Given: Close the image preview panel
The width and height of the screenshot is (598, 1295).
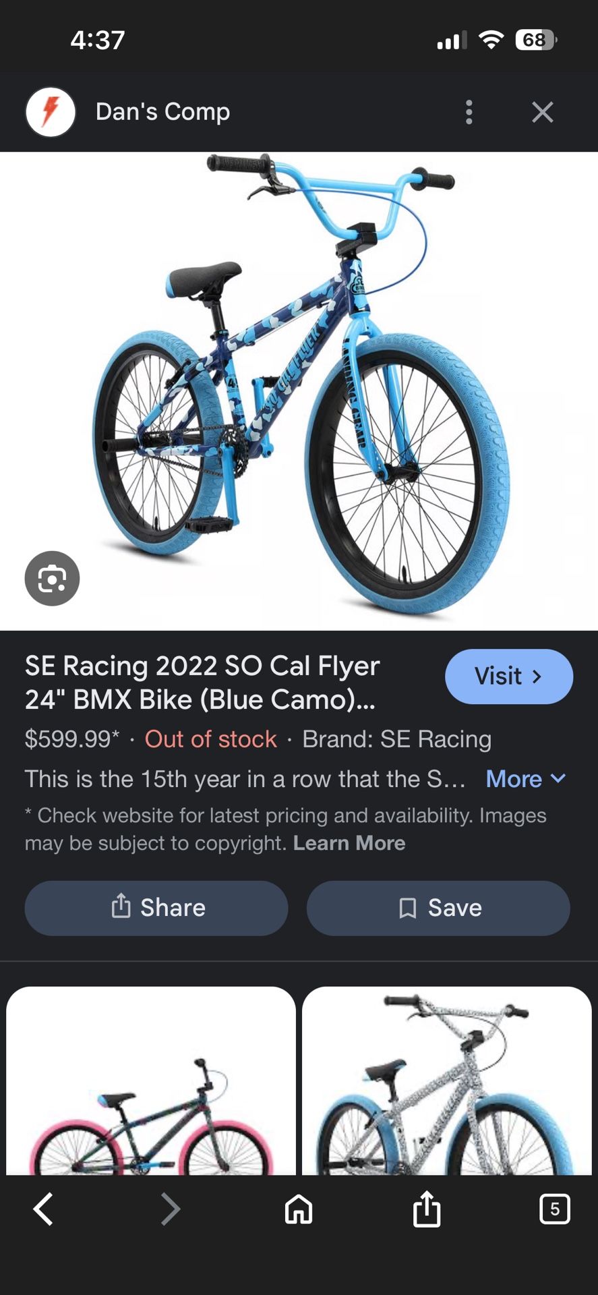Looking at the screenshot, I should point(542,112).
